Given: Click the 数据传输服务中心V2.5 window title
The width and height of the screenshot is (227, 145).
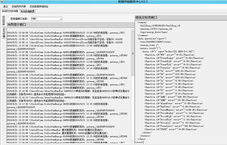Looking at the screenshot, I should point(133,2).
